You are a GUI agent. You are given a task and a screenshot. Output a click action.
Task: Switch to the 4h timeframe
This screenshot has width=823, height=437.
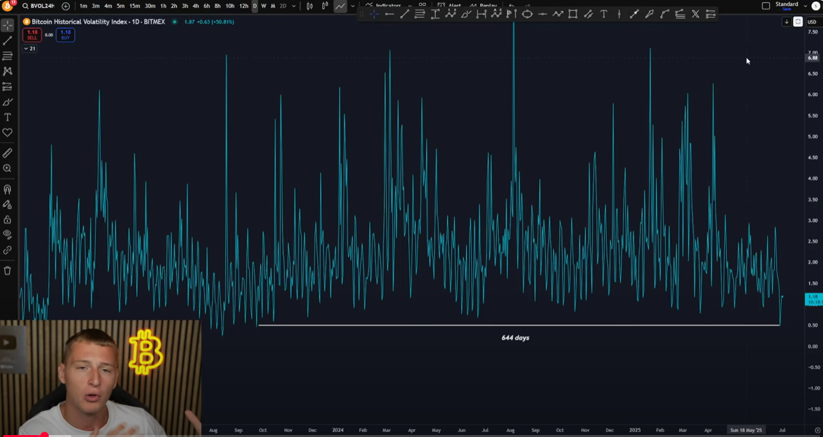[x=196, y=6]
